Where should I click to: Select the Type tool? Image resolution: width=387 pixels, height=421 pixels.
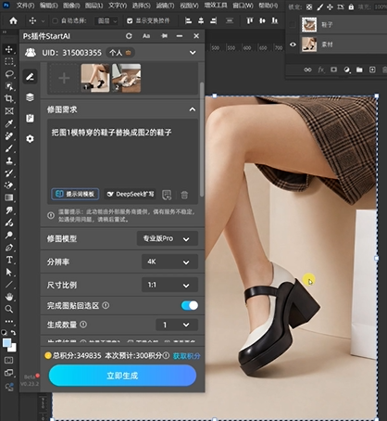coord(9,260)
